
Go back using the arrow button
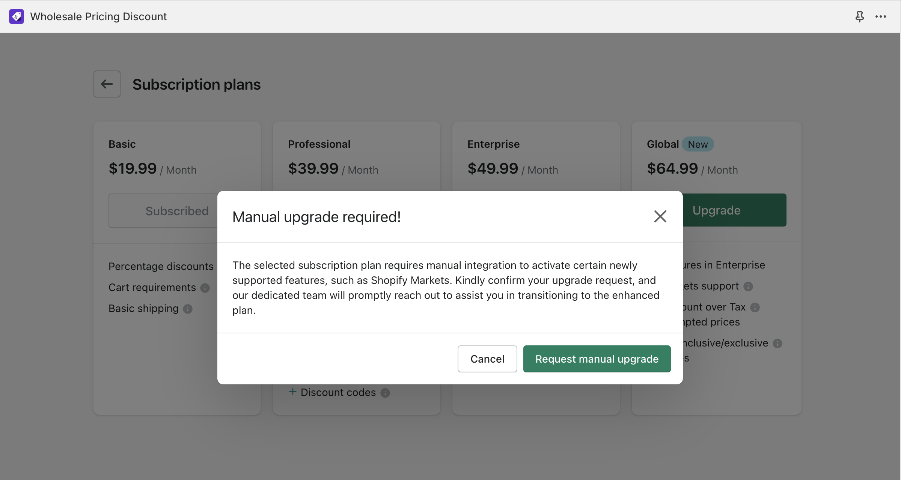[107, 84]
